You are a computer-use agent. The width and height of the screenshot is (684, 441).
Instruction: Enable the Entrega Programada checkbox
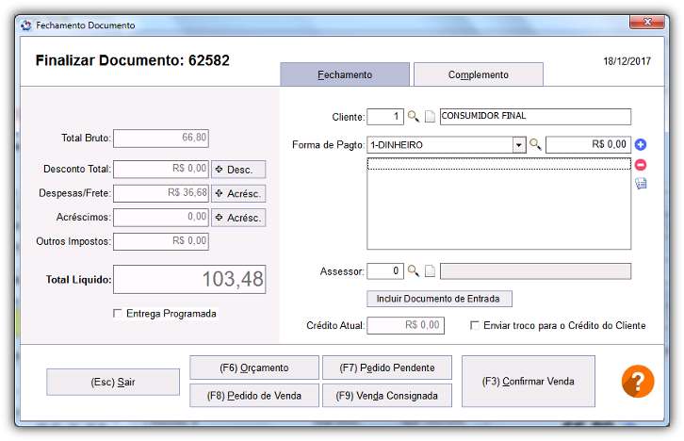tap(118, 313)
